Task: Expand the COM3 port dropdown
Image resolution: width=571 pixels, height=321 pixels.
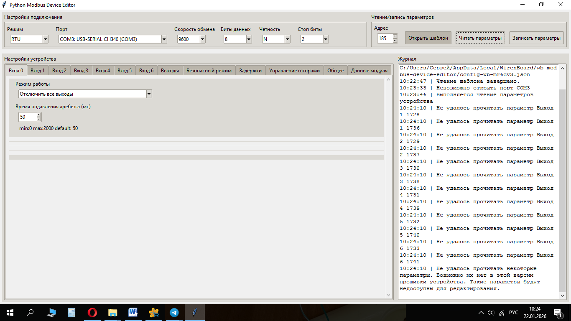Action: click(164, 39)
